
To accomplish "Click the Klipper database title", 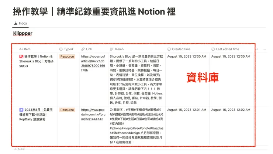I will [x=23, y=33].
